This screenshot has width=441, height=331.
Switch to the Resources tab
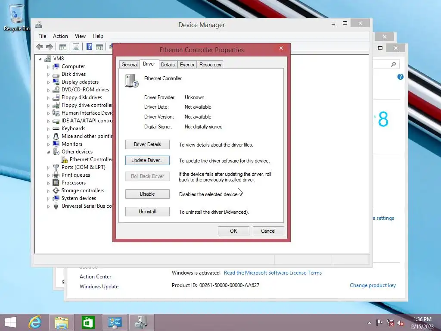210,65
